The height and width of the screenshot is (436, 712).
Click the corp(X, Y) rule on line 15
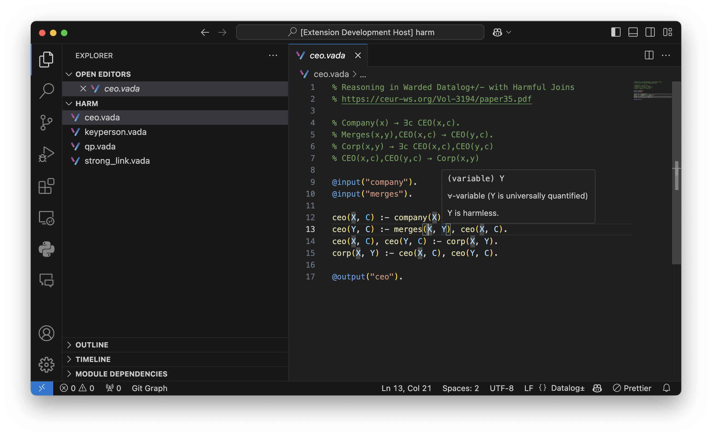coord(415,253)
